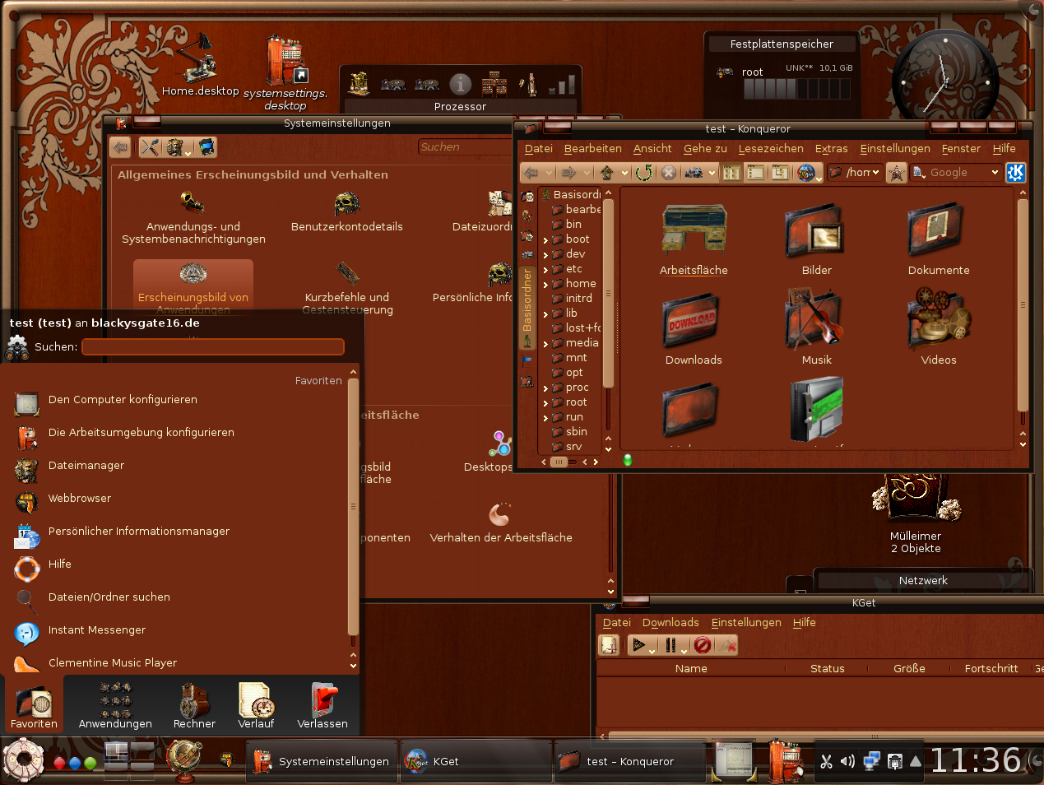
Task: Click the Google search field in Konqueror
Action: coord(958,173)
